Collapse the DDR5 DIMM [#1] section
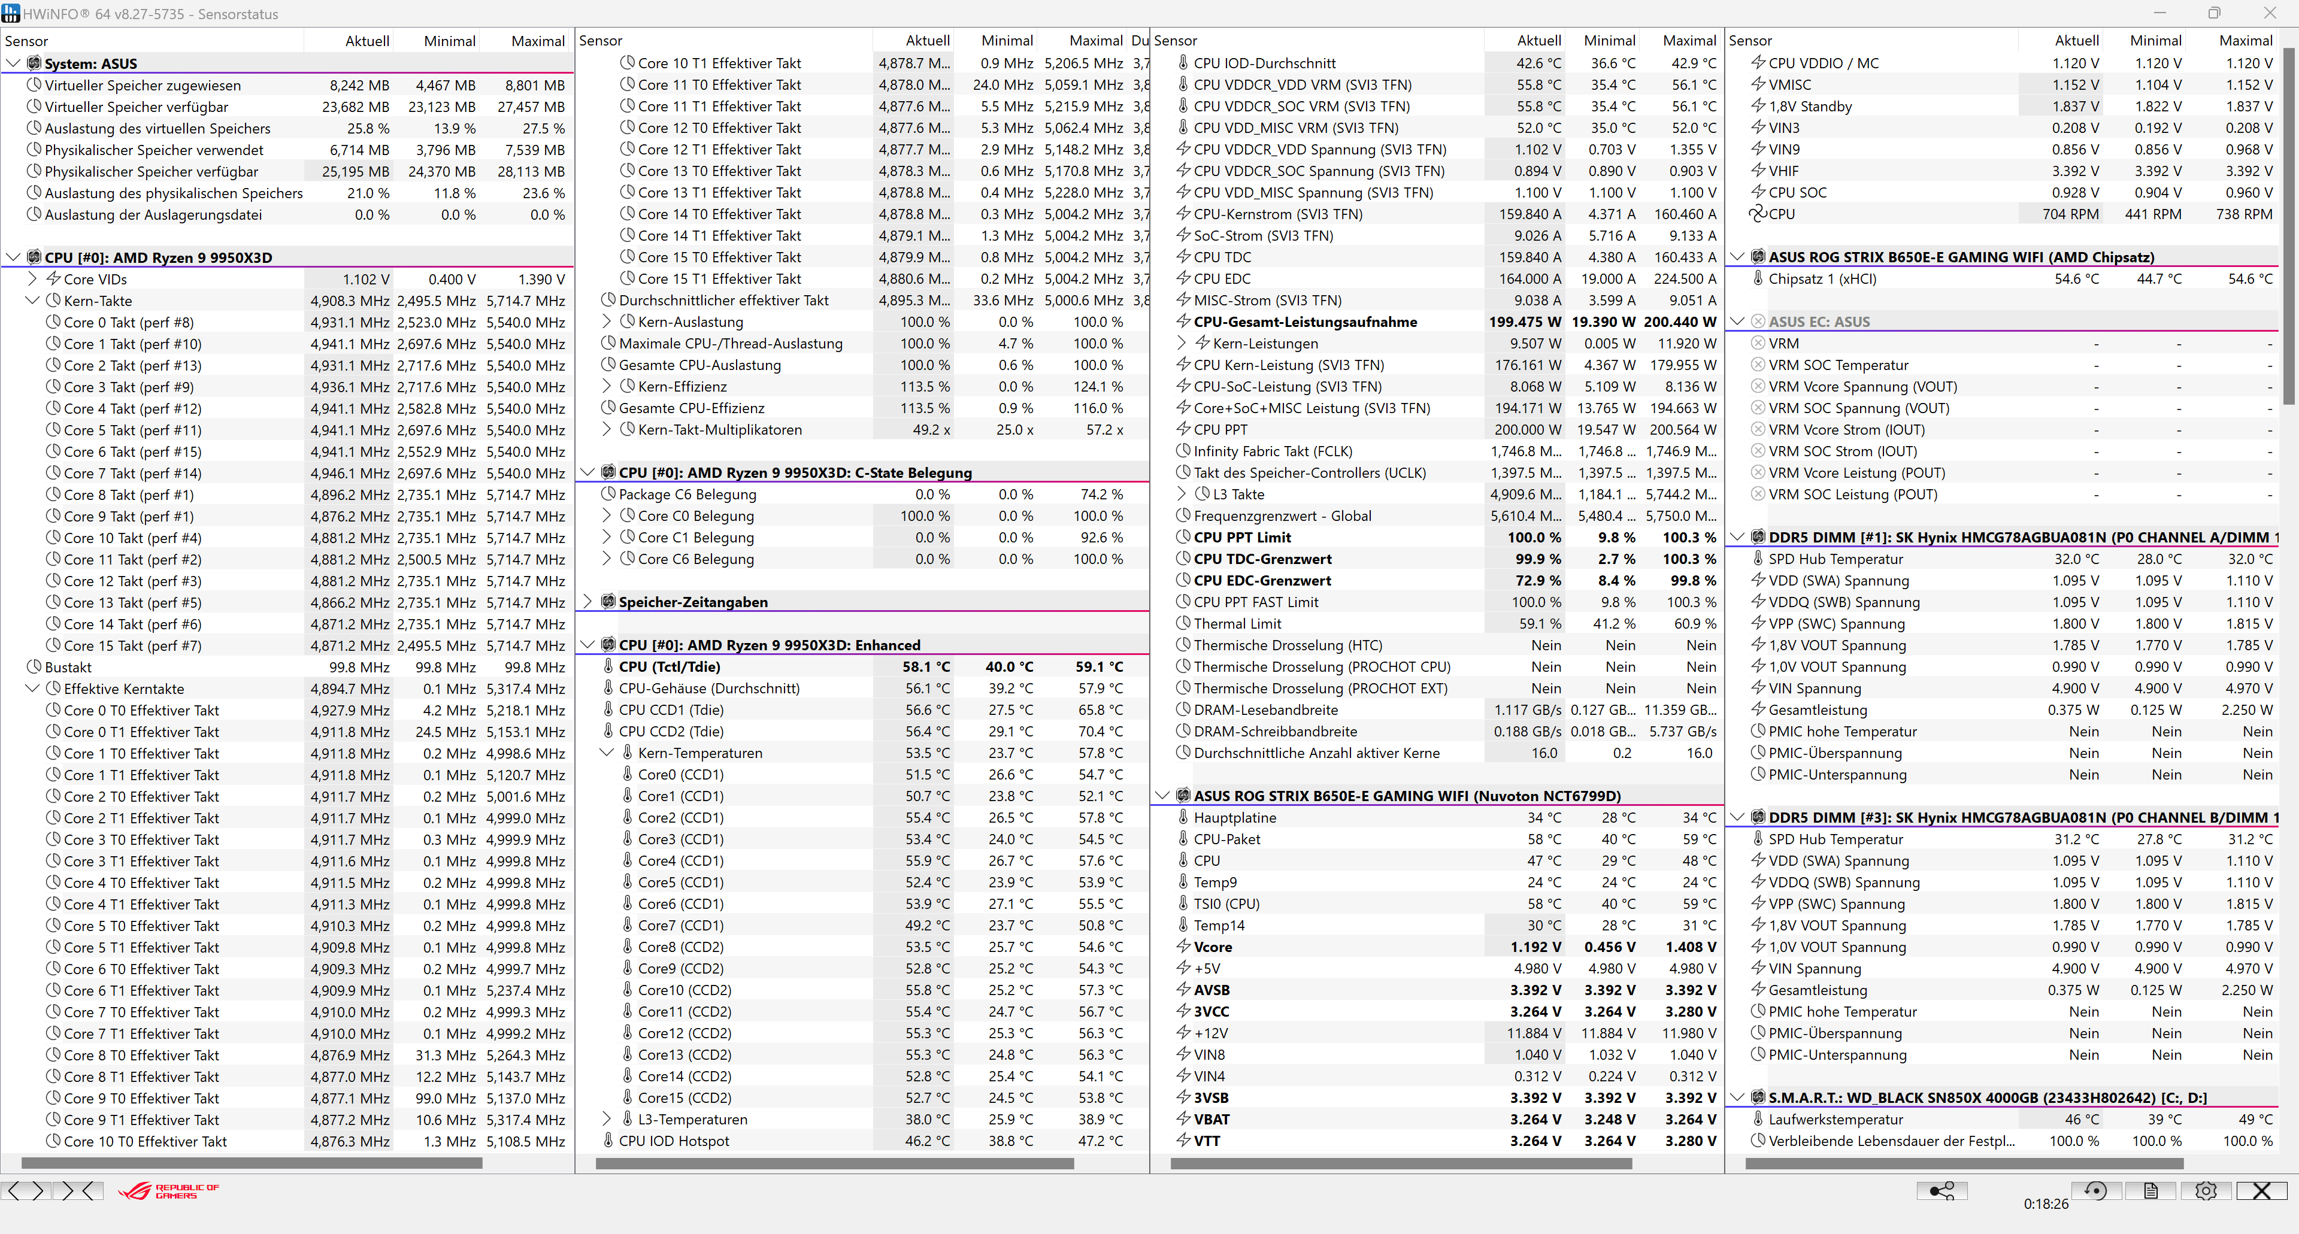Viewport: 2299px width, 1234px height. (1737, 537)
